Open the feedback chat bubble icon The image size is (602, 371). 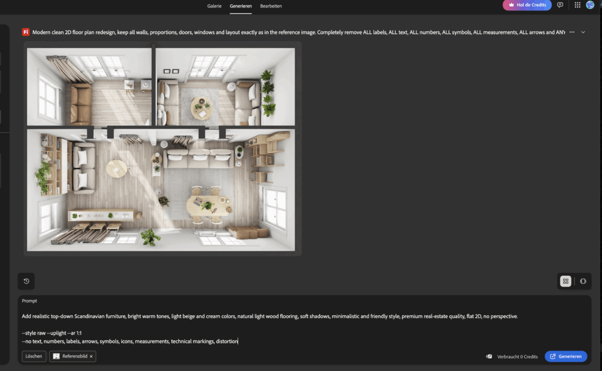pos(560,5)
